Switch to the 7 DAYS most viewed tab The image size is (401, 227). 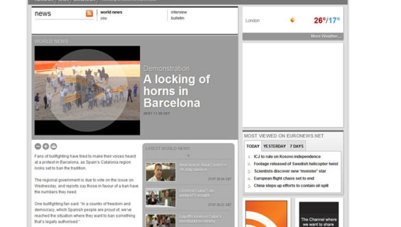[297, 146]
